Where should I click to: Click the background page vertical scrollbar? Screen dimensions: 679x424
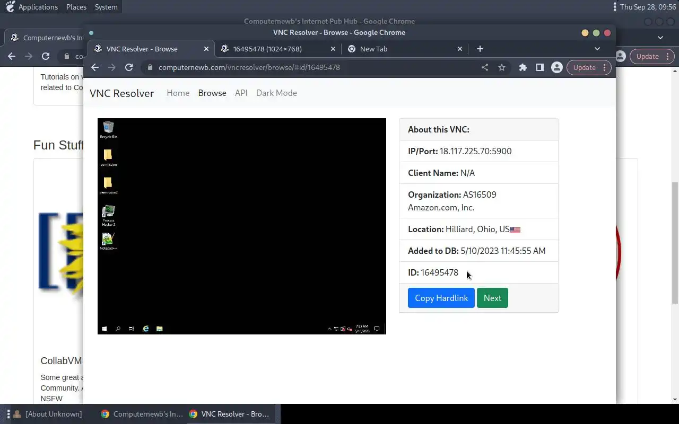tap(675, 243)
